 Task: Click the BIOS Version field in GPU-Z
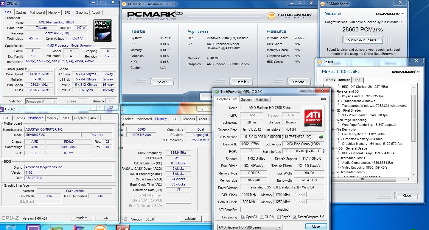278,137
